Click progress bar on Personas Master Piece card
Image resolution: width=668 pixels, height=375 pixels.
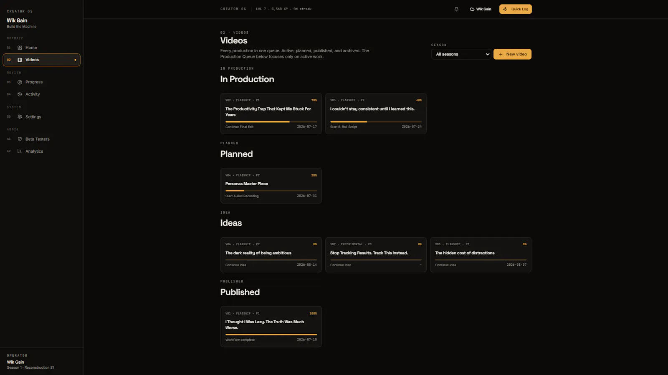coord(271,191)
